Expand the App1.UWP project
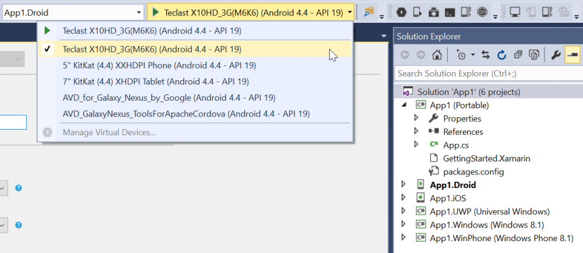583x253 pixels. coord(404,211)
